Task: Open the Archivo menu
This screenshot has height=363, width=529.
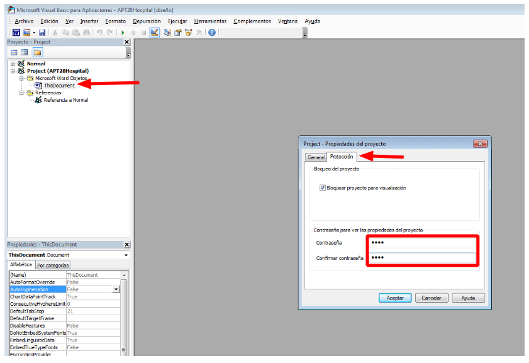Action: 24,21
